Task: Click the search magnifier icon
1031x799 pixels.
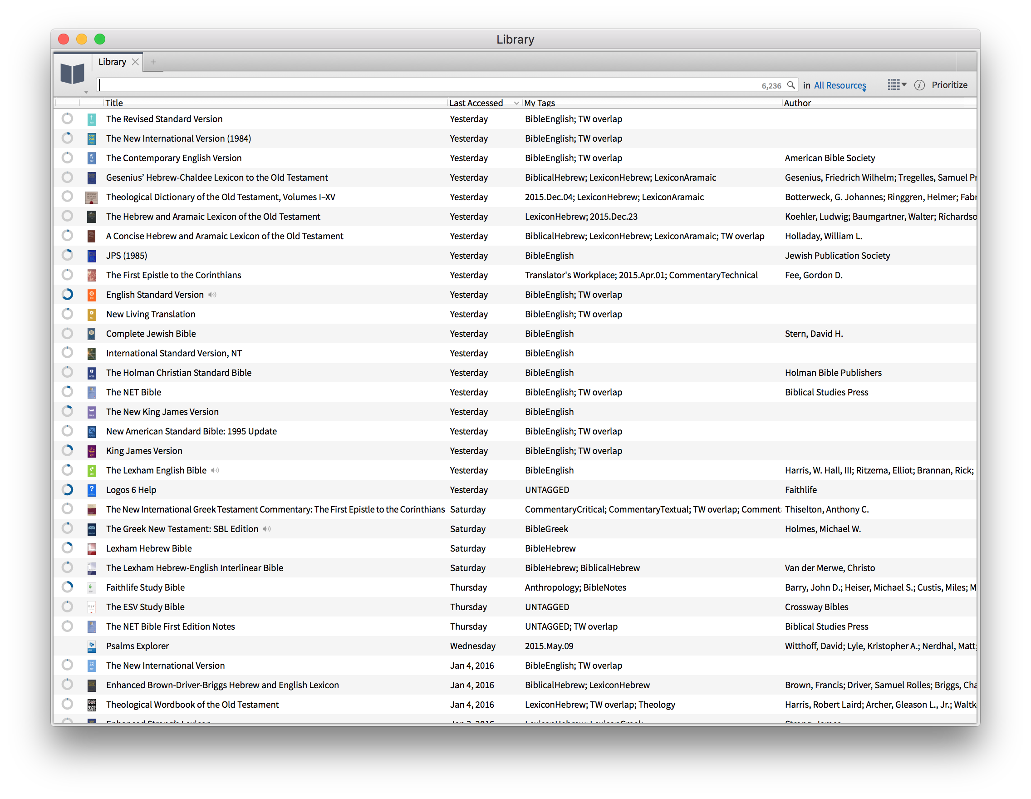Action: tap(790, 85)
